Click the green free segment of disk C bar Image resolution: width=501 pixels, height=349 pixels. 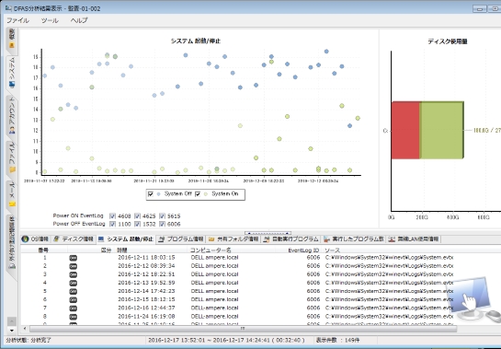pyautogui.click(x=441, y=130)
